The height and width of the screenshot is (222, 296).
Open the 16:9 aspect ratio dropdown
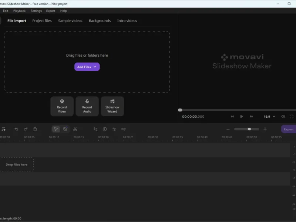[x=269, y=117]
